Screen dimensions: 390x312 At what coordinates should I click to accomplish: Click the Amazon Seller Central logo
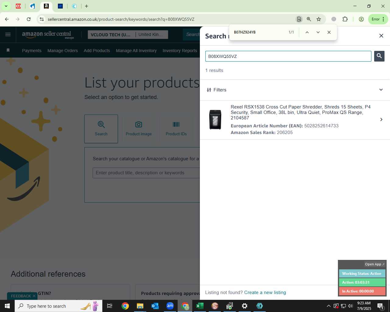pyautogui.click(x=48, y=35)
